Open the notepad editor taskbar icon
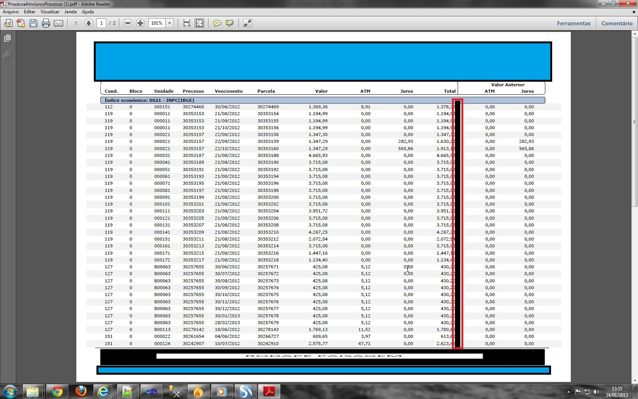638x399 pixels. 127,391
